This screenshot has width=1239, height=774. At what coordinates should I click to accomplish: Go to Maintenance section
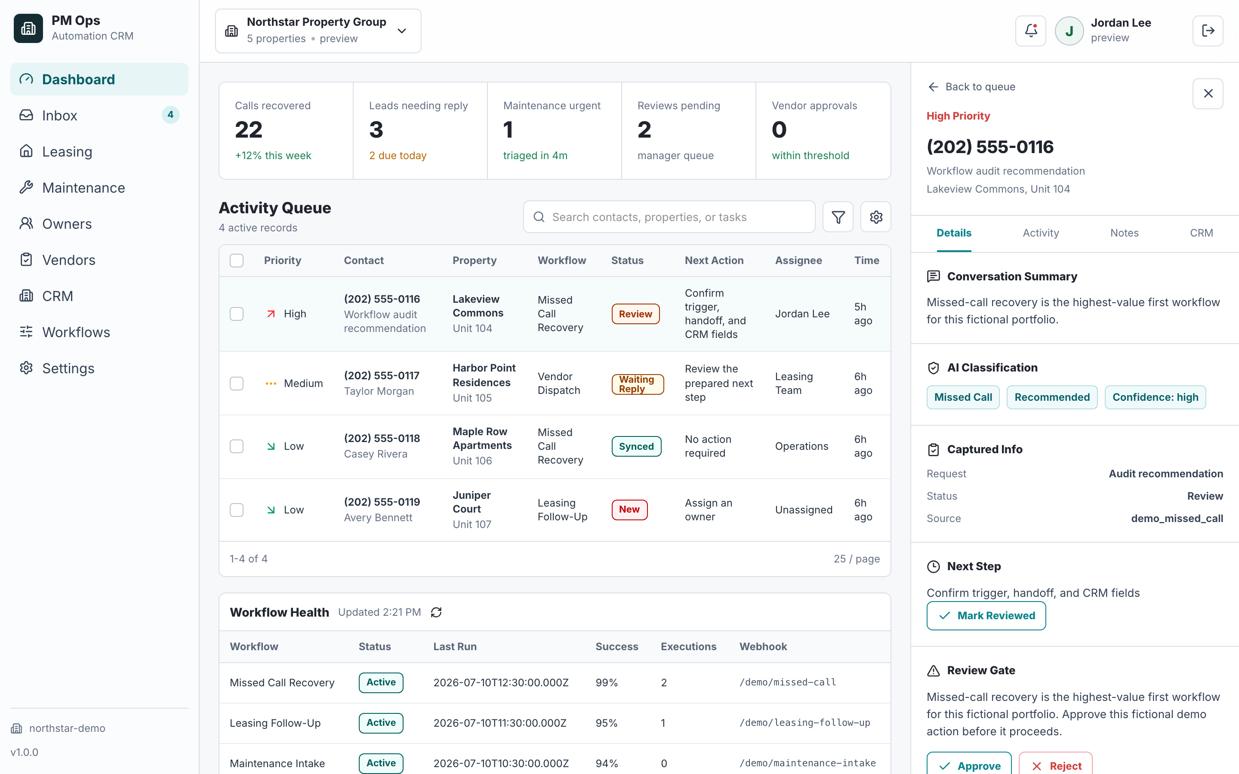(99, 187)
